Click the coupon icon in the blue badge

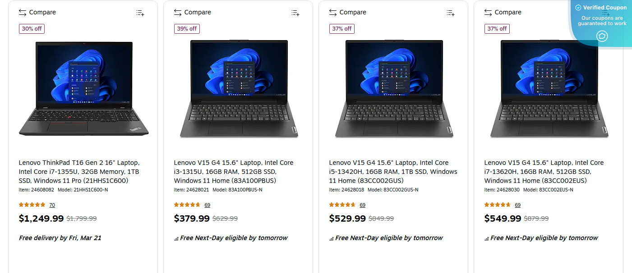602,36
